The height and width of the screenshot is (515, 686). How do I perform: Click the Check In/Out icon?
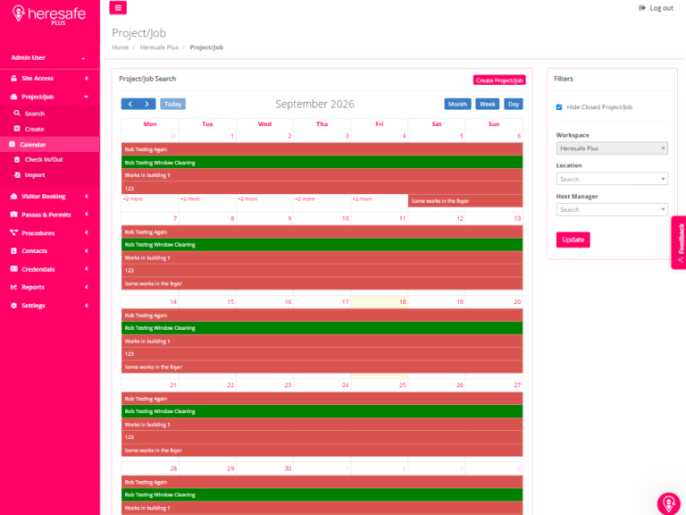tap(17, 159)
